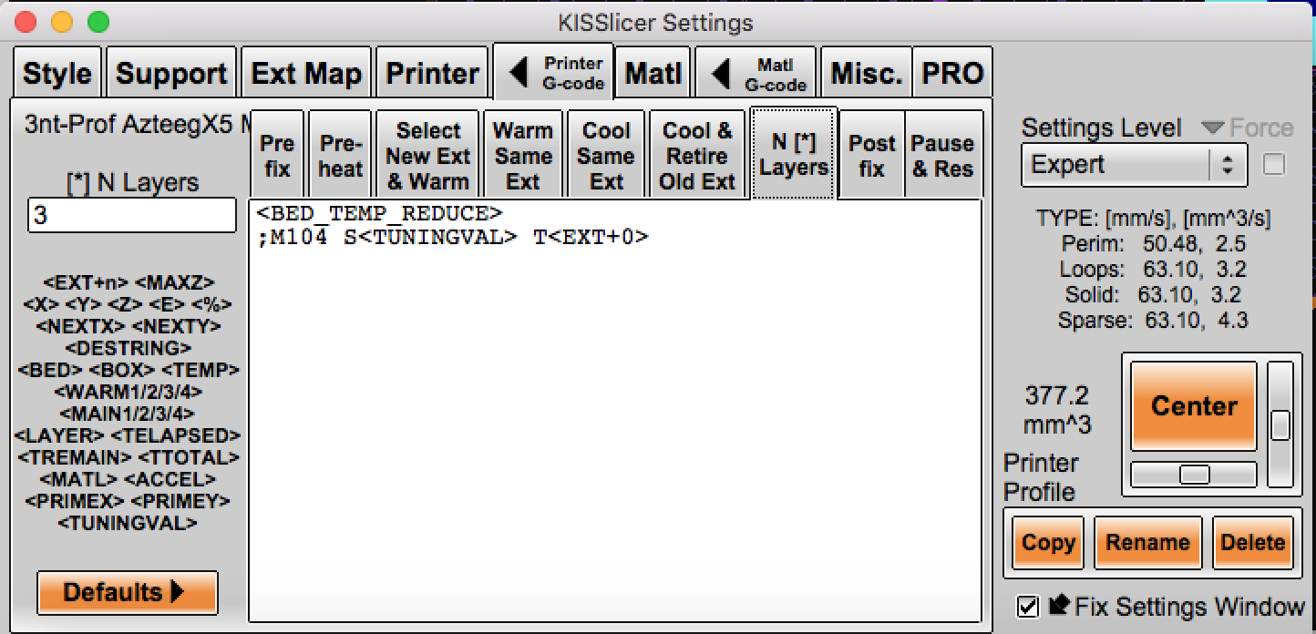Open Cool & Retire Old Ext sub-tab
This screenshot has height=634, width=1316.
pos(697,155)
